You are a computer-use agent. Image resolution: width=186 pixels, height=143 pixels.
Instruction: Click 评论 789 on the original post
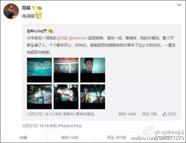pyautogui.click(x=149, y=114)
